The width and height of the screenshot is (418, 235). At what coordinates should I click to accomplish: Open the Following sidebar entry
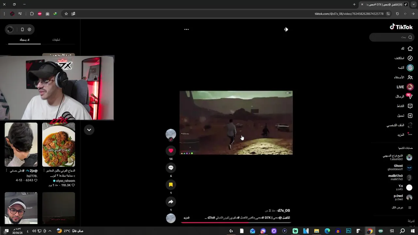pos(405,68)
